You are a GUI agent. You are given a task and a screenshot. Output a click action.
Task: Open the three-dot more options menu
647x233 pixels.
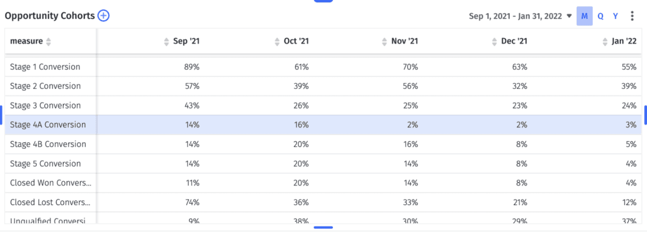tap(632, 16)
